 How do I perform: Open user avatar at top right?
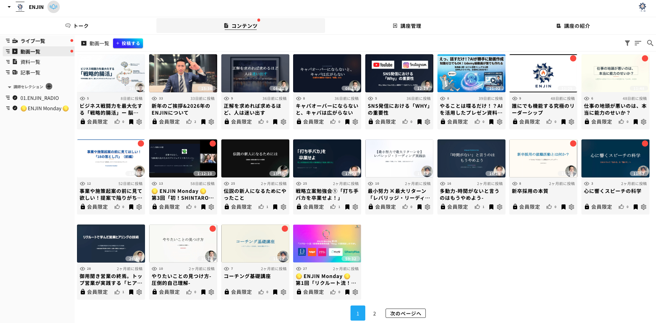click(x=642, y=7)
